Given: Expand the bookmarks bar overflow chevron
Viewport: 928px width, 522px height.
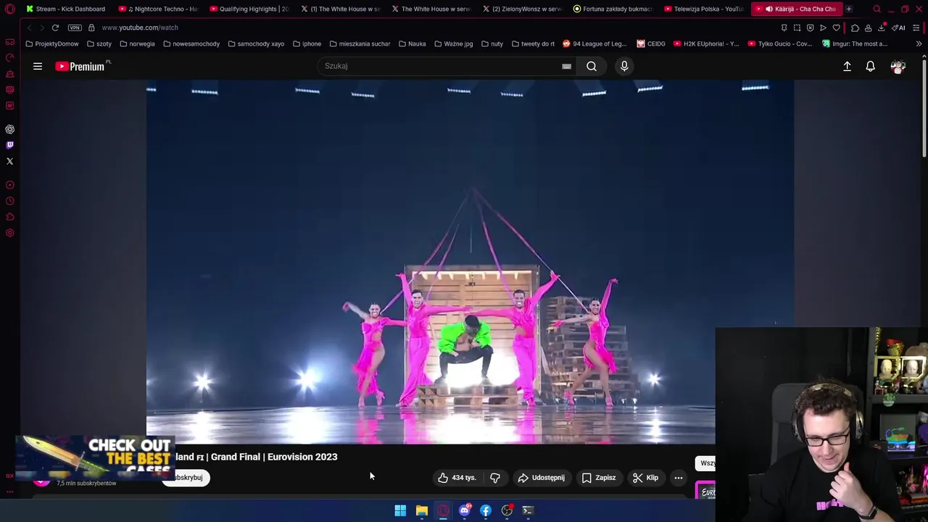Looking at the screenshot, I should (919, 43).
